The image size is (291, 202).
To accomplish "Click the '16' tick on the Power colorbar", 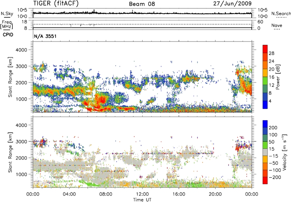I will tap(271, 77).
